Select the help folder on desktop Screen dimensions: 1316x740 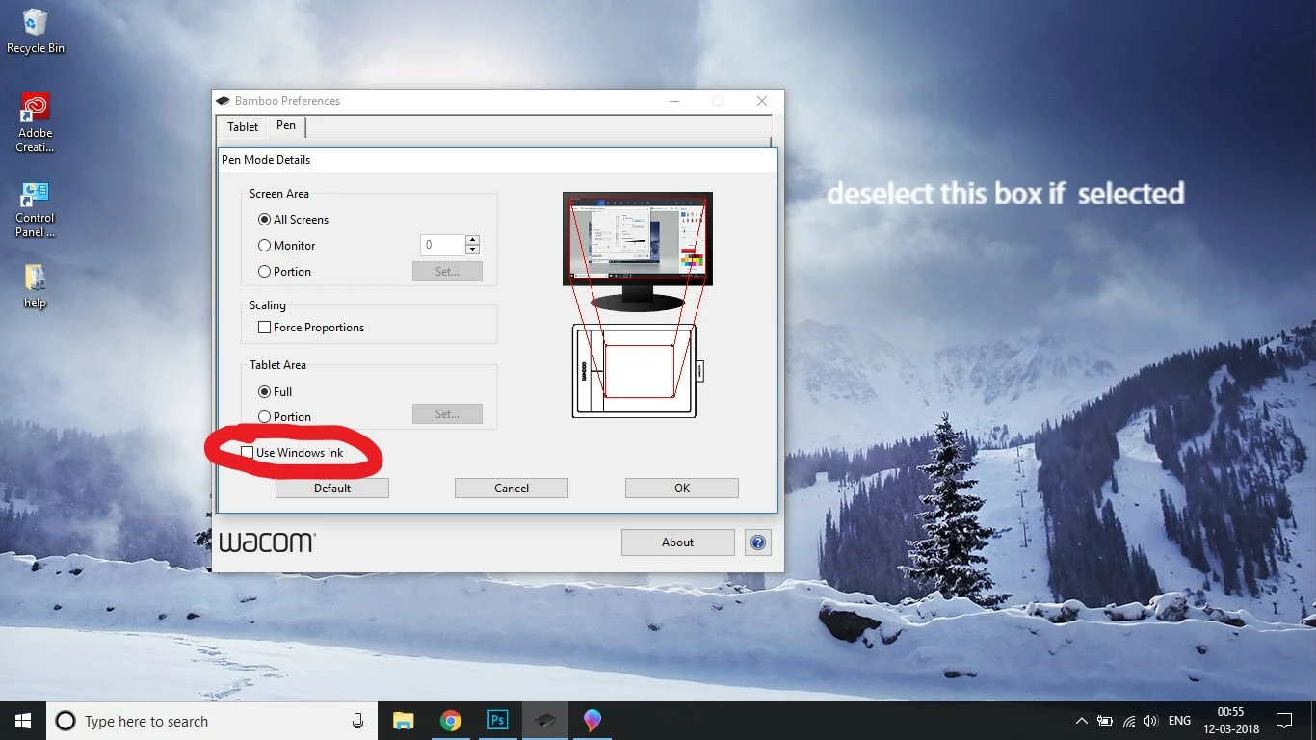pos(36,286)
